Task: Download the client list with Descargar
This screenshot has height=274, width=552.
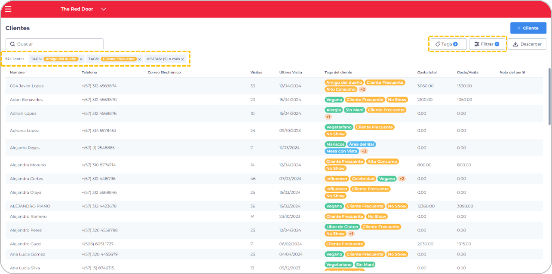Action: click(x=527, y=44)
